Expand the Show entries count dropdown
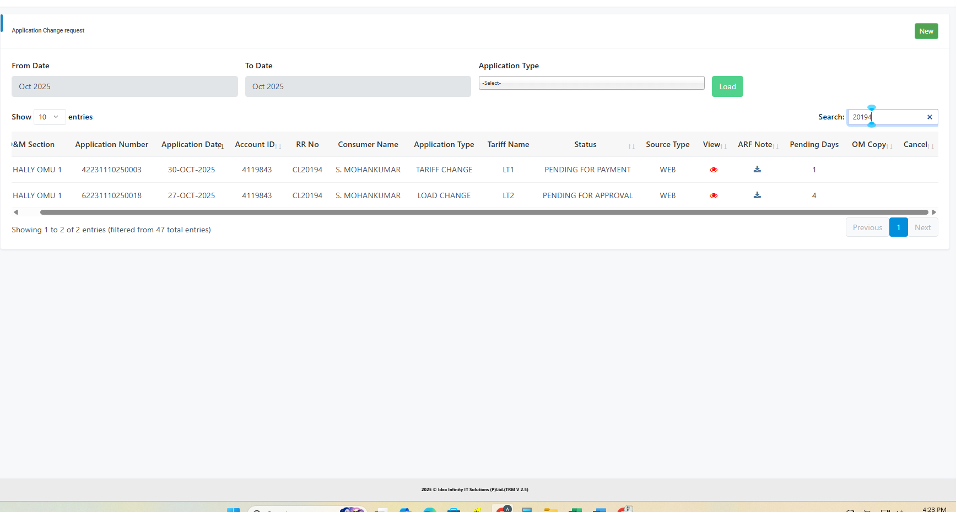 coord(49,117)
